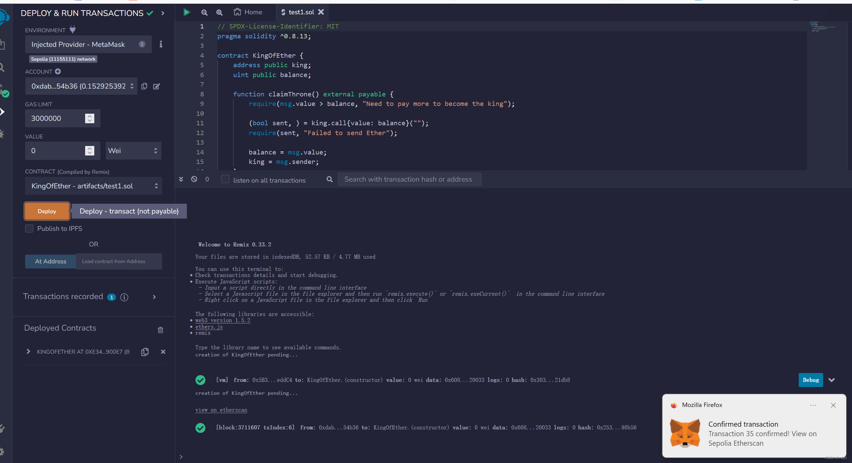Click the zoom out magnifier icon
852x463 pixels.
(204, 12)
